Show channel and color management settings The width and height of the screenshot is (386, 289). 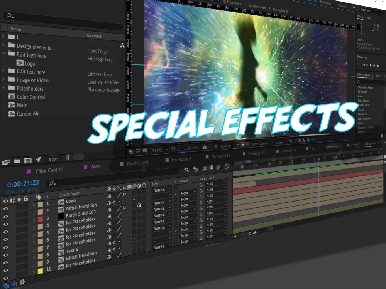click(216, 146)
